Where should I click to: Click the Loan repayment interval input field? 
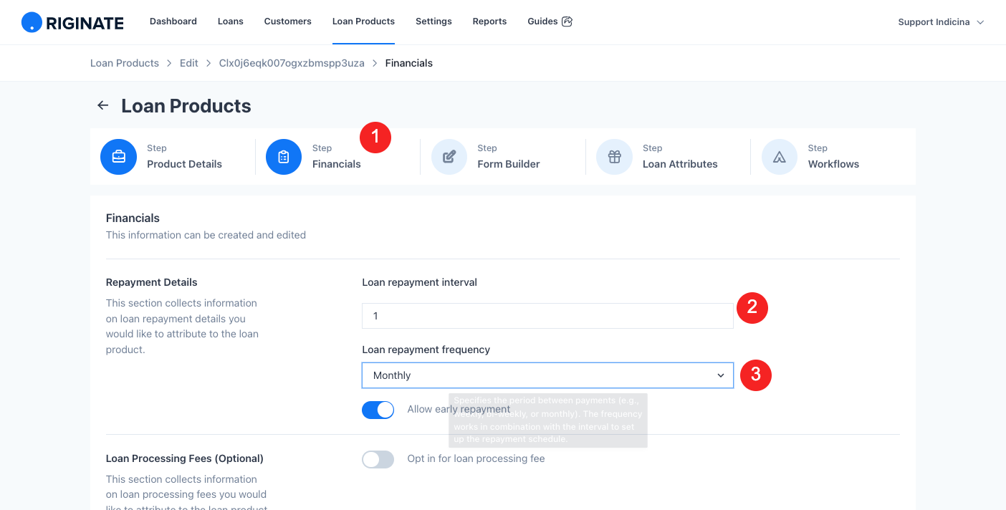pos(547,316)
